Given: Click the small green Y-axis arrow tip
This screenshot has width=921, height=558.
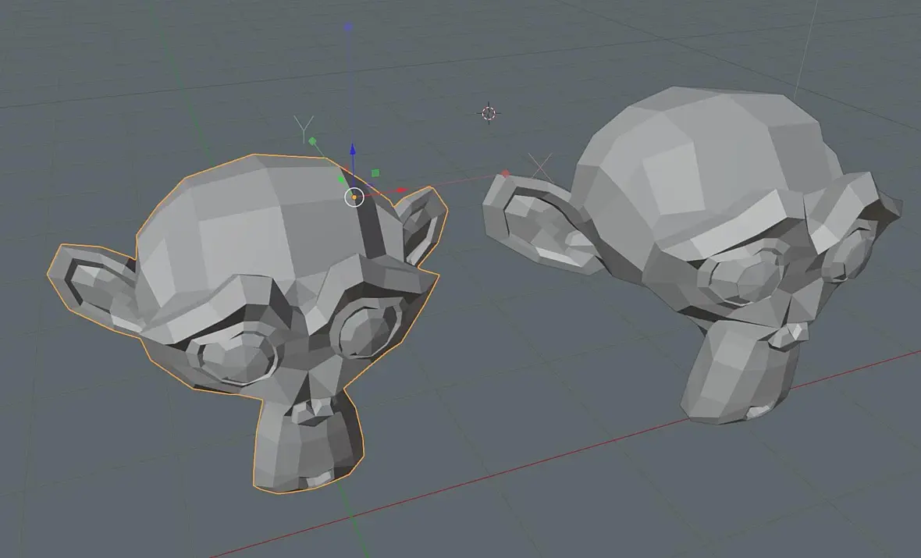Looking at the screenshot, I should tap(341, 179).
